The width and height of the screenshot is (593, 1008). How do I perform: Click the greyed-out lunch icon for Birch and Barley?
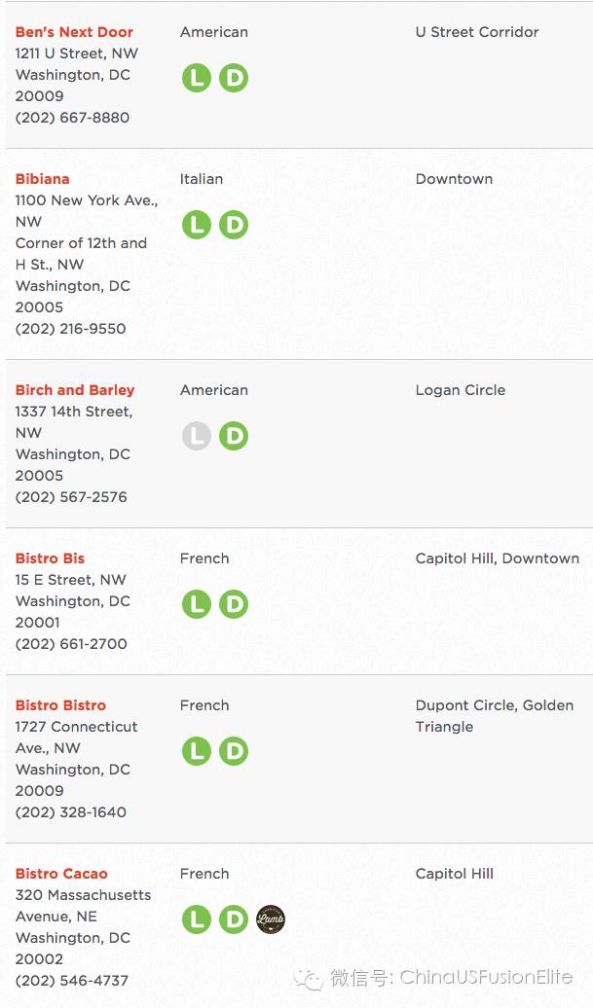coord(197,436)
